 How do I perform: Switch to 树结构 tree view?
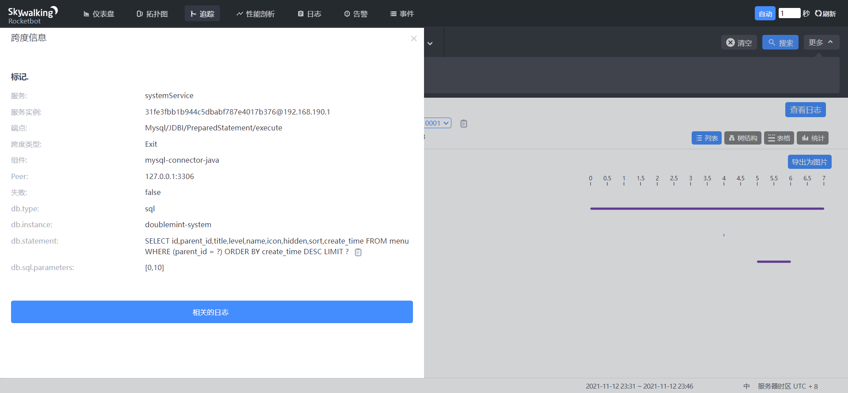(743, 138)
